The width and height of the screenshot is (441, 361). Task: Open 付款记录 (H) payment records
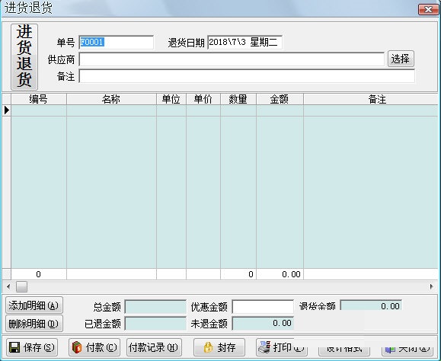click(154, 347)
